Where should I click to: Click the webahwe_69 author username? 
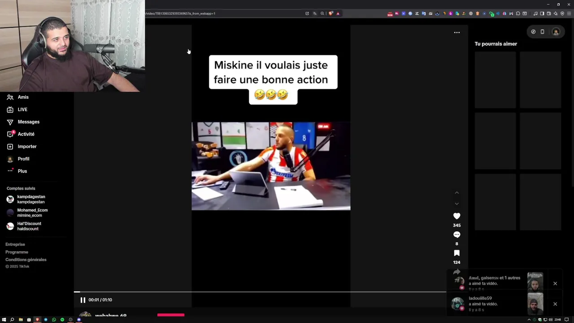pyautogui.click(x=111, y=316)
